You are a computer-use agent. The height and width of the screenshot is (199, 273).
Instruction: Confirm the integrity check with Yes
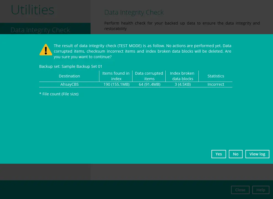pos(219,154)
